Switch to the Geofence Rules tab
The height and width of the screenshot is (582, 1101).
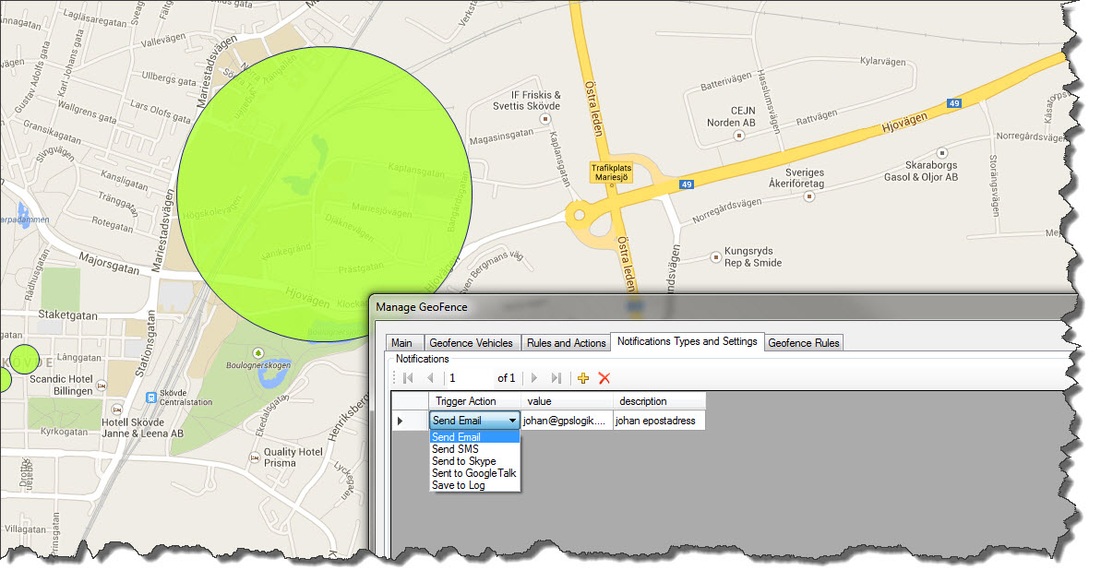[x=803, y=342]
